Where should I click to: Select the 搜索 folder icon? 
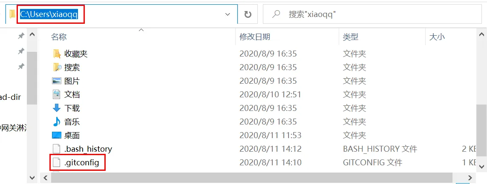tap(57, 67)
